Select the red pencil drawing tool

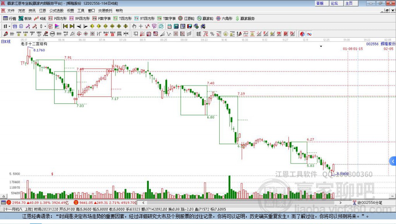[5, 34]
